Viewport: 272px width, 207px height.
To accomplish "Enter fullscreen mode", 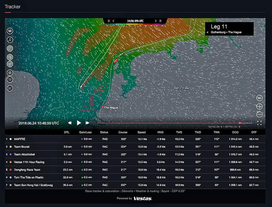I will 259,123.
